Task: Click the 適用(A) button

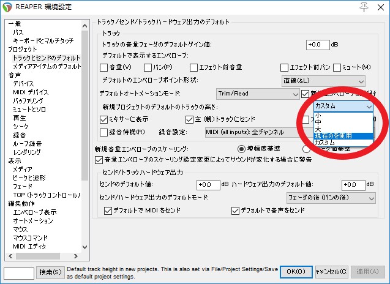Action: click(x=367, y=272)
